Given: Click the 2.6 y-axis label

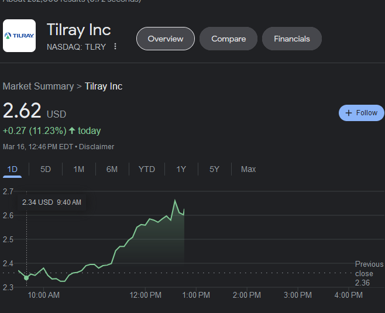Looking at the screenshot, I should (8, 215).
